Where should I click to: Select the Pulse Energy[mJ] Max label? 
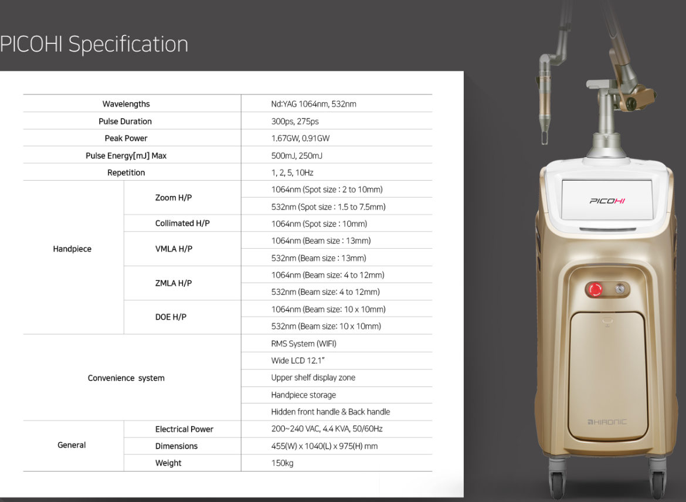126,155
